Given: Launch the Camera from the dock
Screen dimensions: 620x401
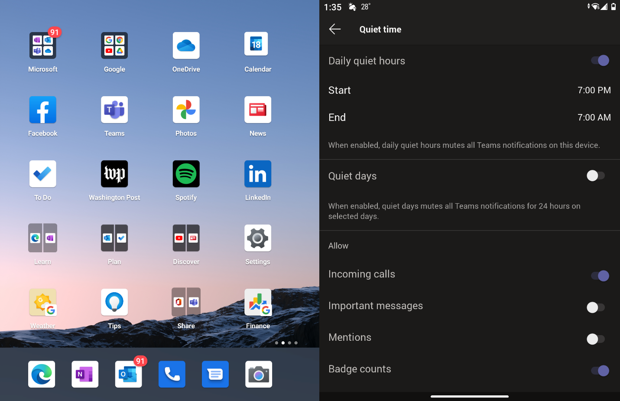Looking at the screenshot, I should (x=259, y=374).
